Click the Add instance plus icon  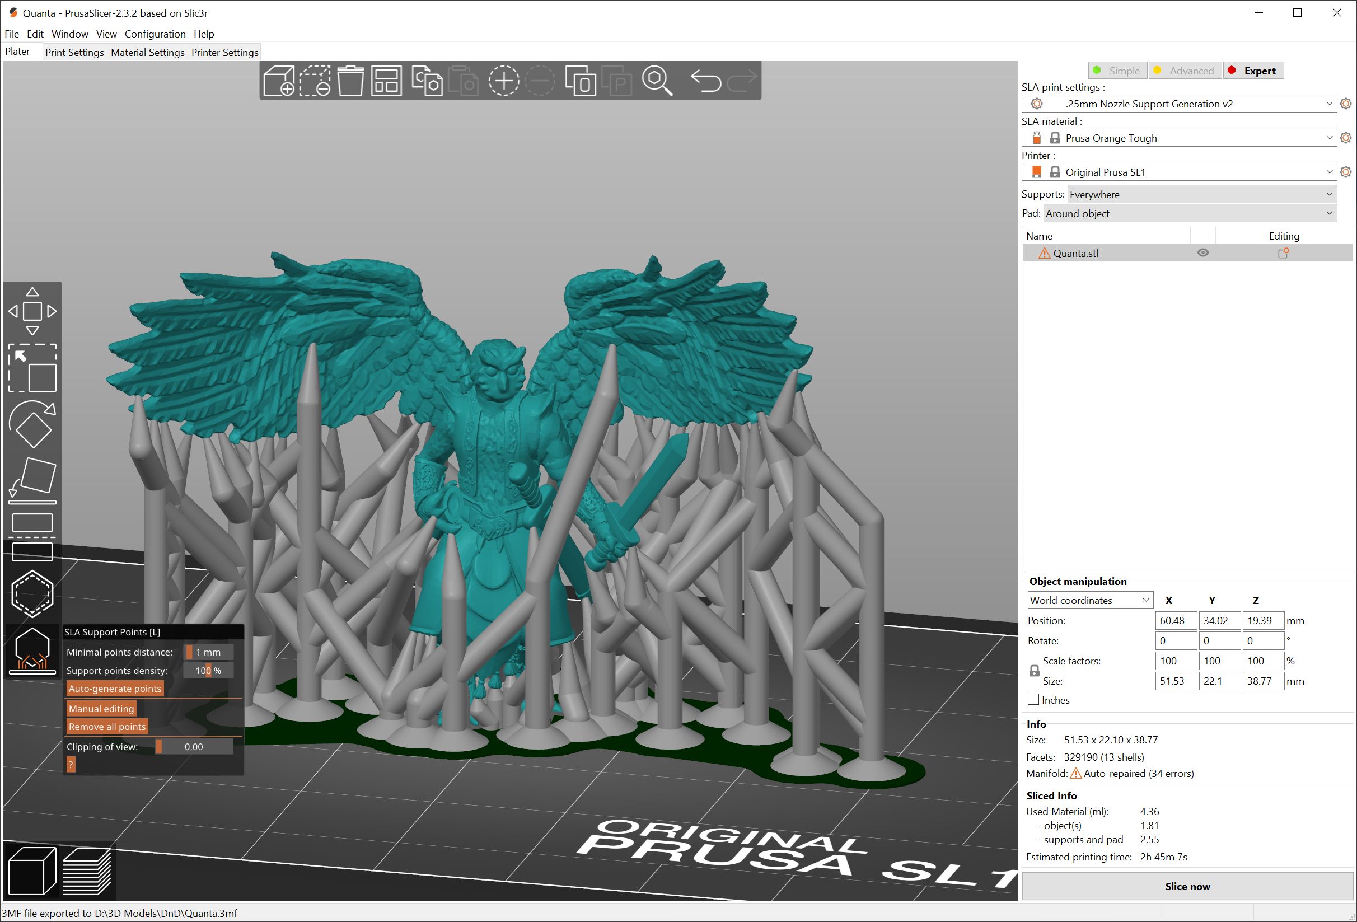(503, 81)
